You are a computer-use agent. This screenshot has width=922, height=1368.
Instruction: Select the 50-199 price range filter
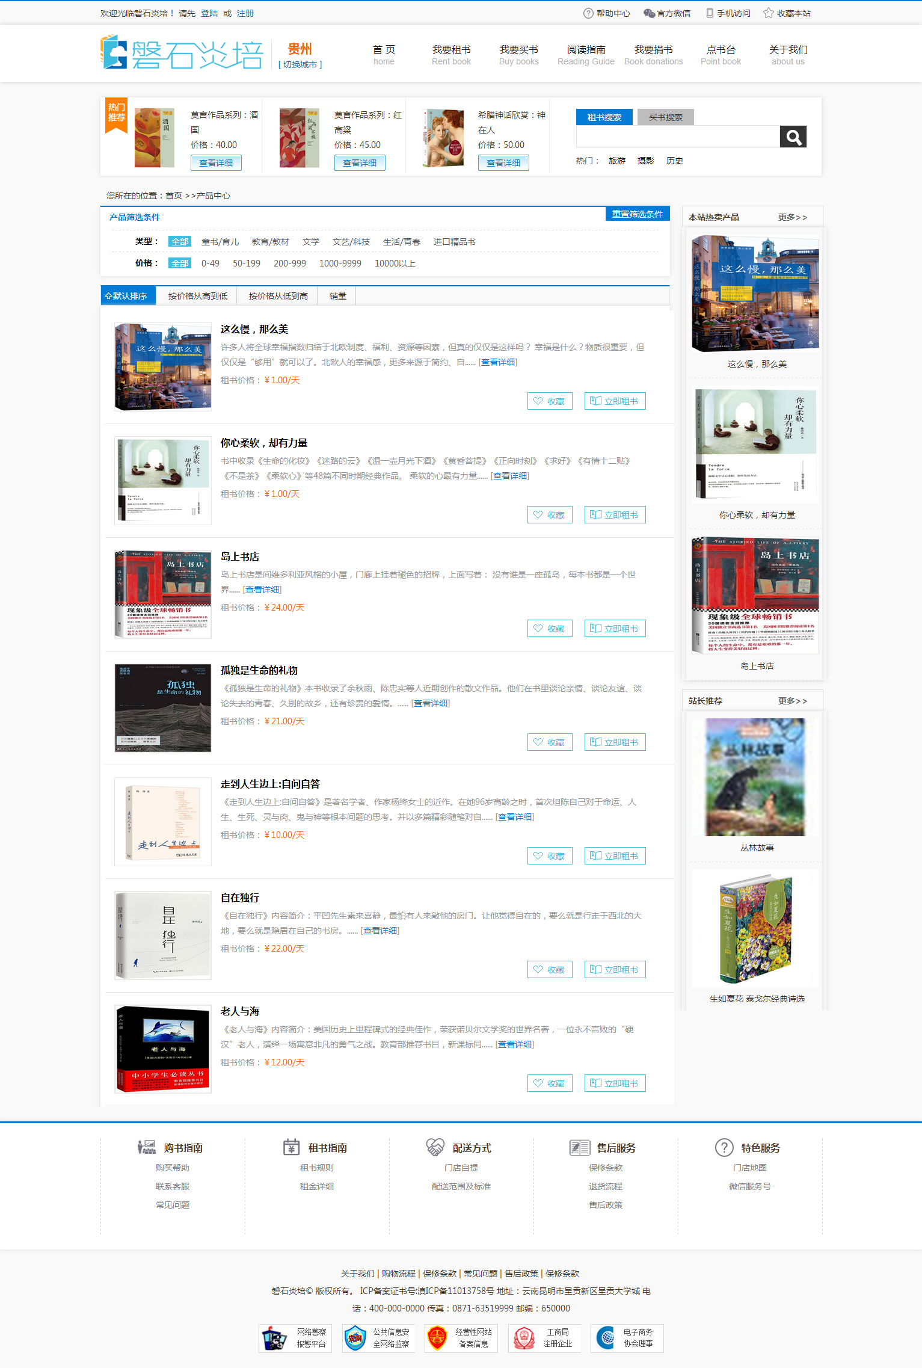(x=246, y=263)
